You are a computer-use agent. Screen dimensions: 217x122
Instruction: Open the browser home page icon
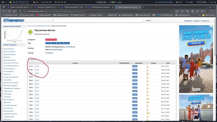point(14,11)
